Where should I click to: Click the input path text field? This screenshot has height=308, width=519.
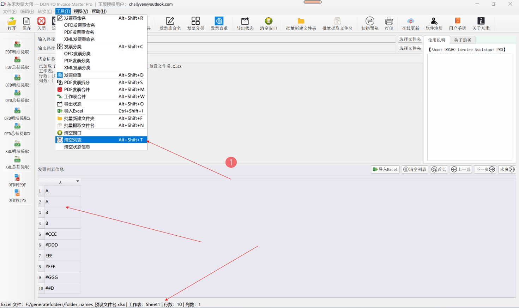tap(272, 39)
